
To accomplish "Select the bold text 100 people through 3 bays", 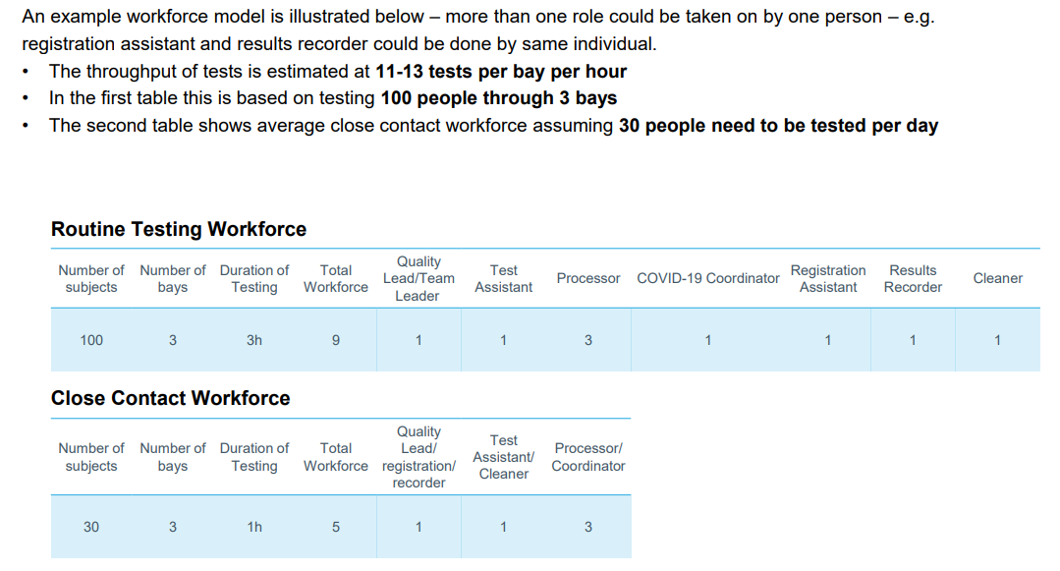I will point(499,99).
